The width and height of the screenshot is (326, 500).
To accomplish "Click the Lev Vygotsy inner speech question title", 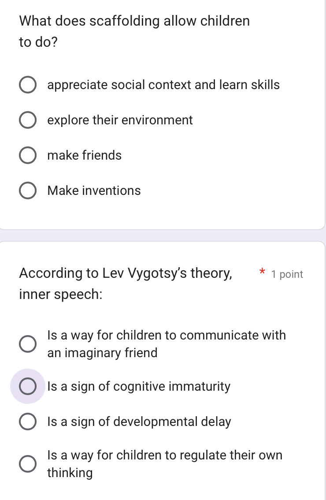I will (x=126, y=283).
